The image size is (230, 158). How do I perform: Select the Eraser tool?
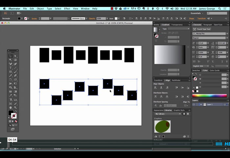click(x=15, y=76)
